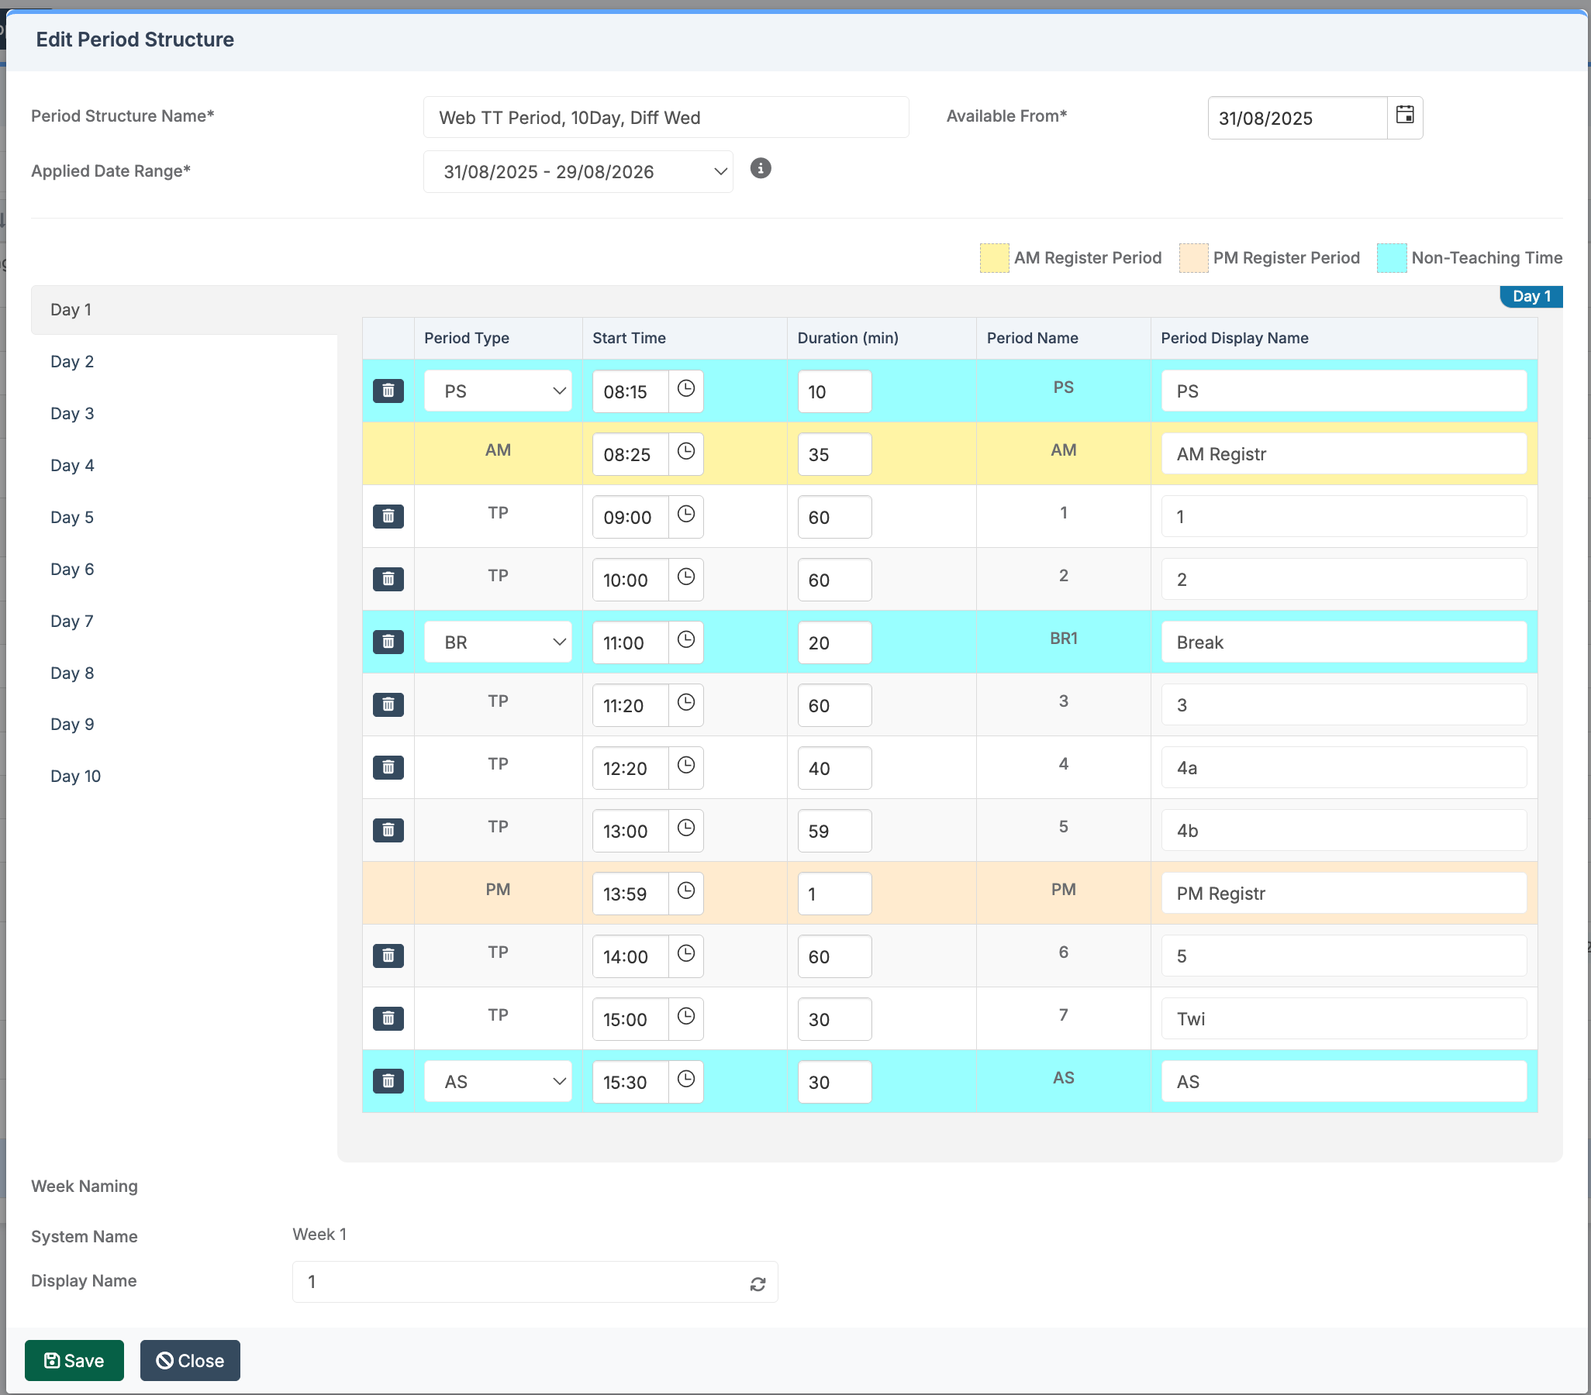Open clock picker for 12:20 start time
This screenshot has width=1591, height=1395.
point(685,766)
